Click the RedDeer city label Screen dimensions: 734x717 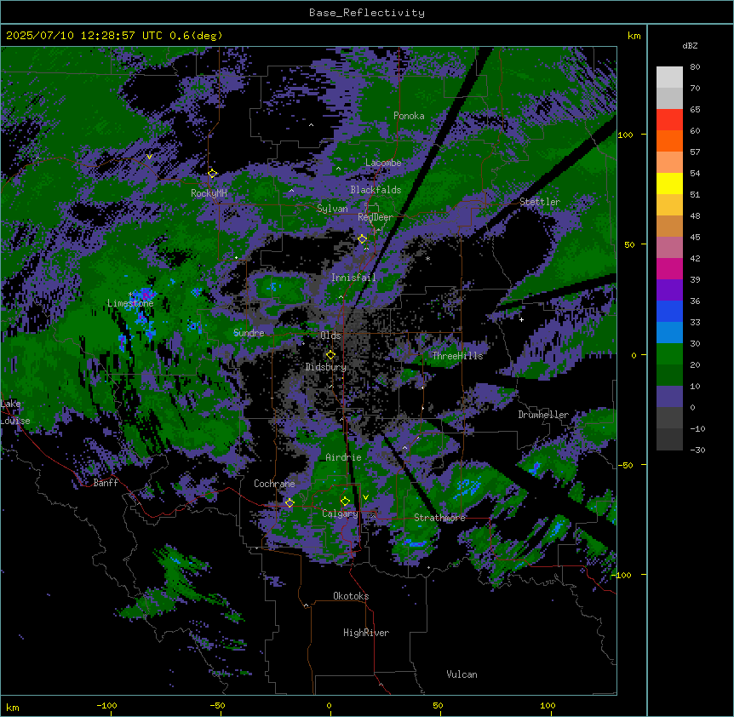click(x=376, y=217)
